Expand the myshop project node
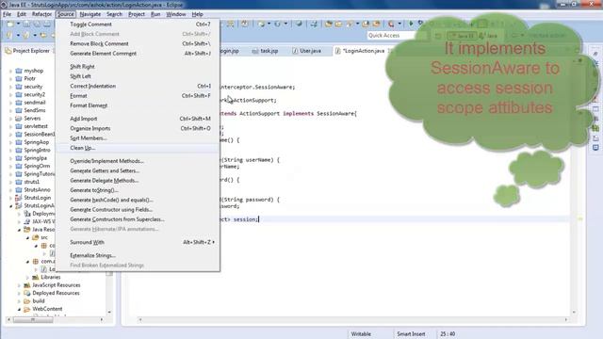603x339 pixels. click(x=10, y=71)
